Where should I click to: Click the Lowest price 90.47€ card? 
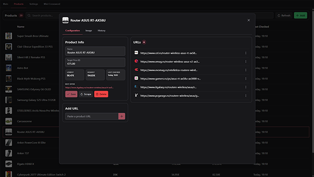(x=75, y=75)
